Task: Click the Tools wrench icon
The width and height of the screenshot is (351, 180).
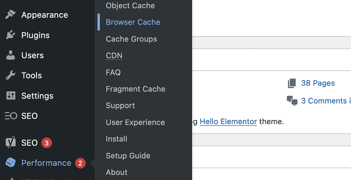Action: [11, 75]
